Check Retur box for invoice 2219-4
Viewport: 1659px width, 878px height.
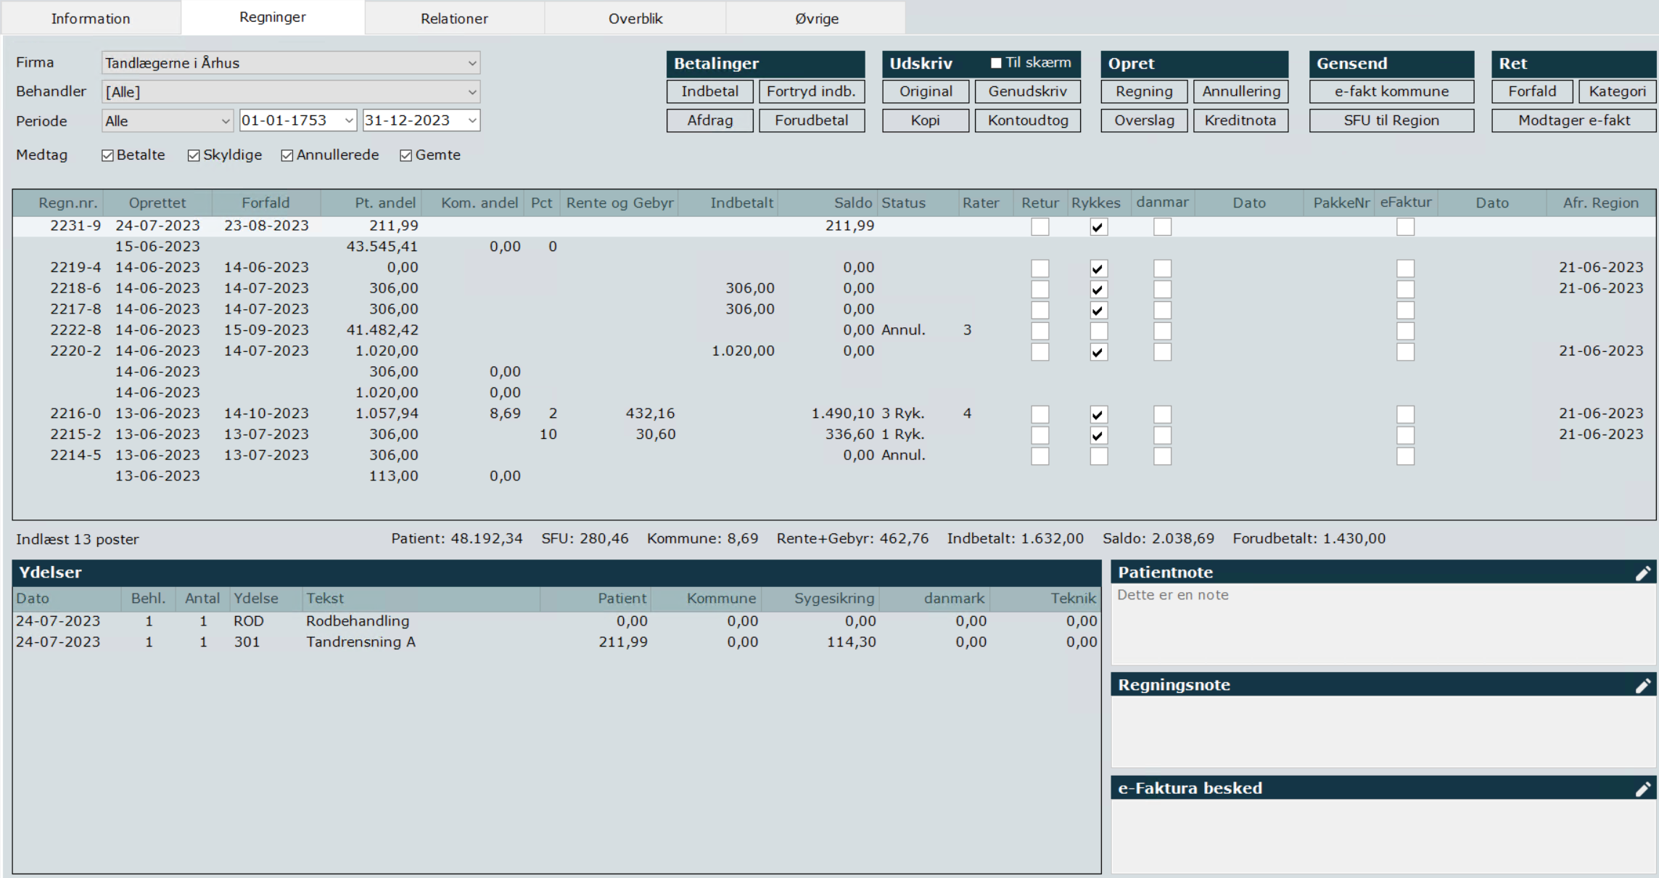coord(1040,268)
